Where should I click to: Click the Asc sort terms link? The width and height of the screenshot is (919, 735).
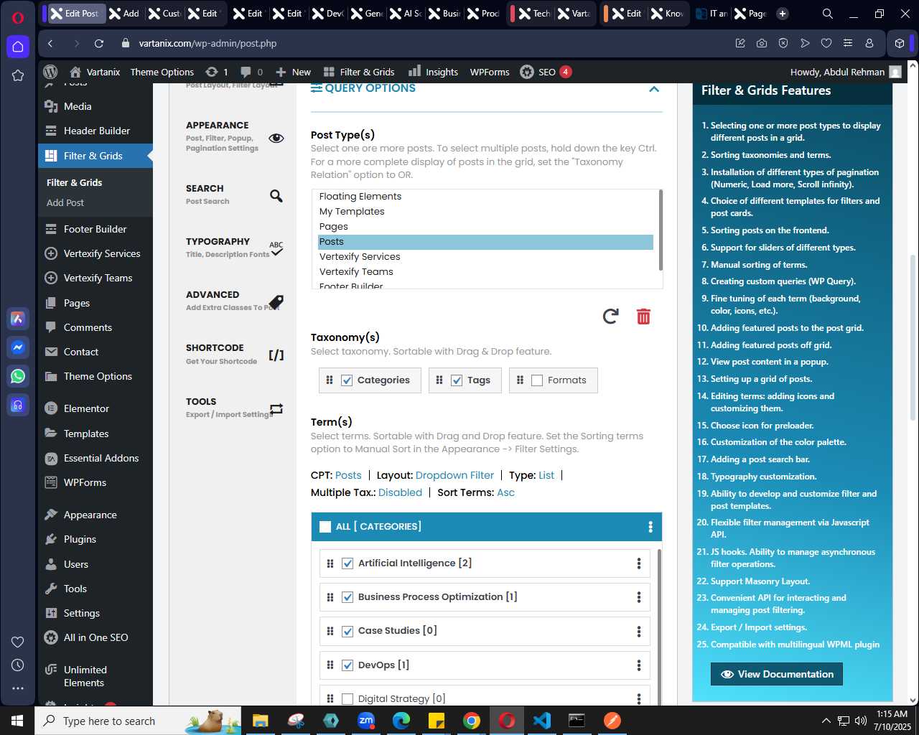tap(505, 492)
